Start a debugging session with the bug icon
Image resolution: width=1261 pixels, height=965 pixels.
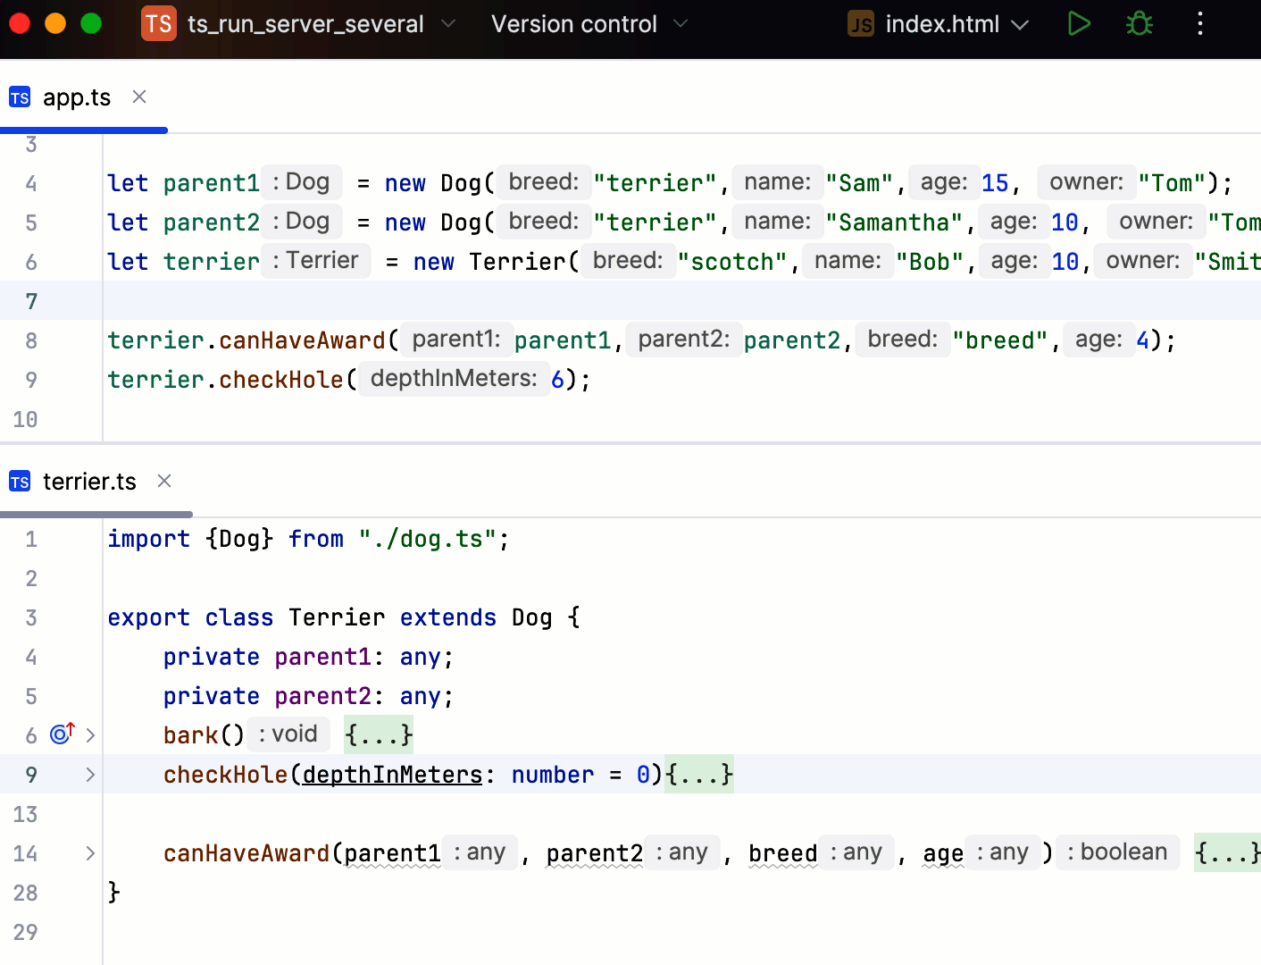1139,24
